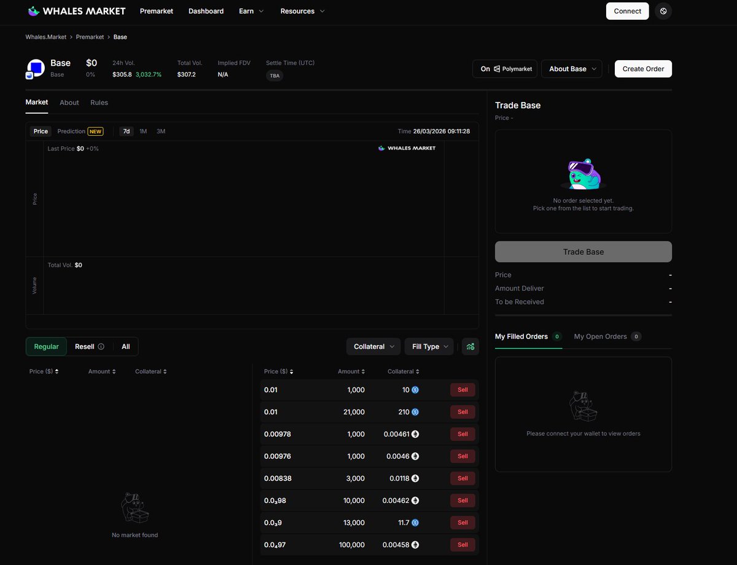
Task: Switch to the Market tab
Action: pos(37,103)
